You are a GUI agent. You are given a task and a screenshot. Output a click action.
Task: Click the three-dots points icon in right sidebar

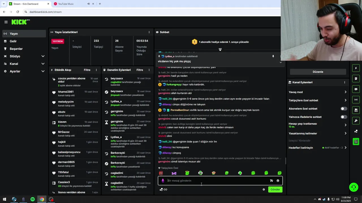tap(356, 131)
